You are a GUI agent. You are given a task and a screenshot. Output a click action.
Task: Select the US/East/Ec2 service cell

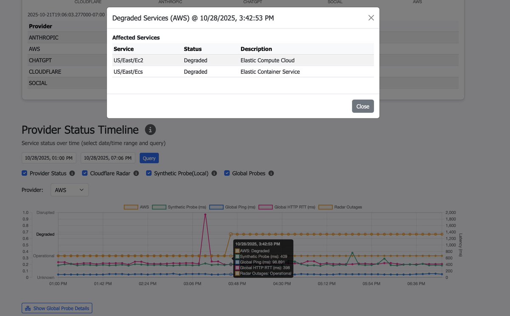128,60
